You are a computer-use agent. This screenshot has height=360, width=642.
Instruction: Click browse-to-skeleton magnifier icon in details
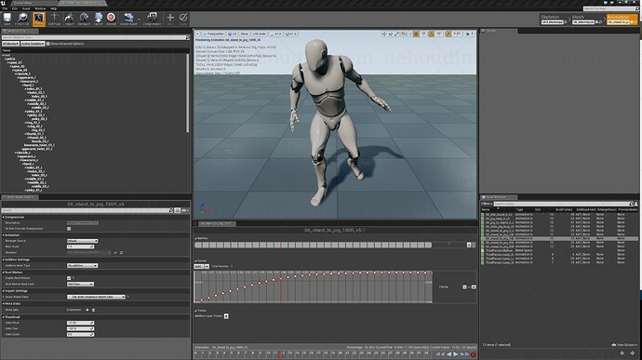121,253
